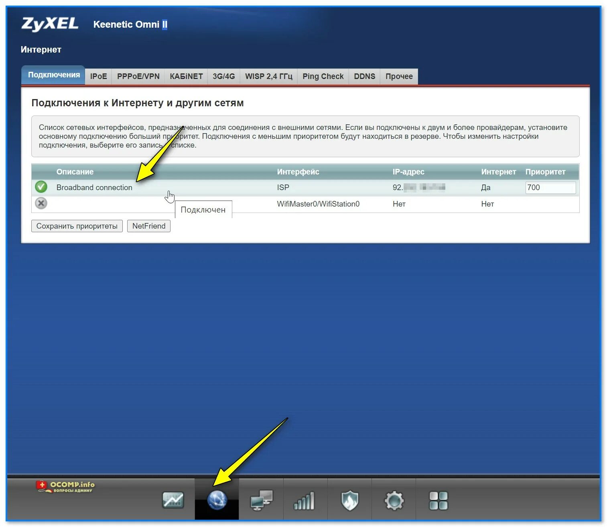Switch to the DDNS tab
Viewport: 607px width, 527px height.
(364, 76)
